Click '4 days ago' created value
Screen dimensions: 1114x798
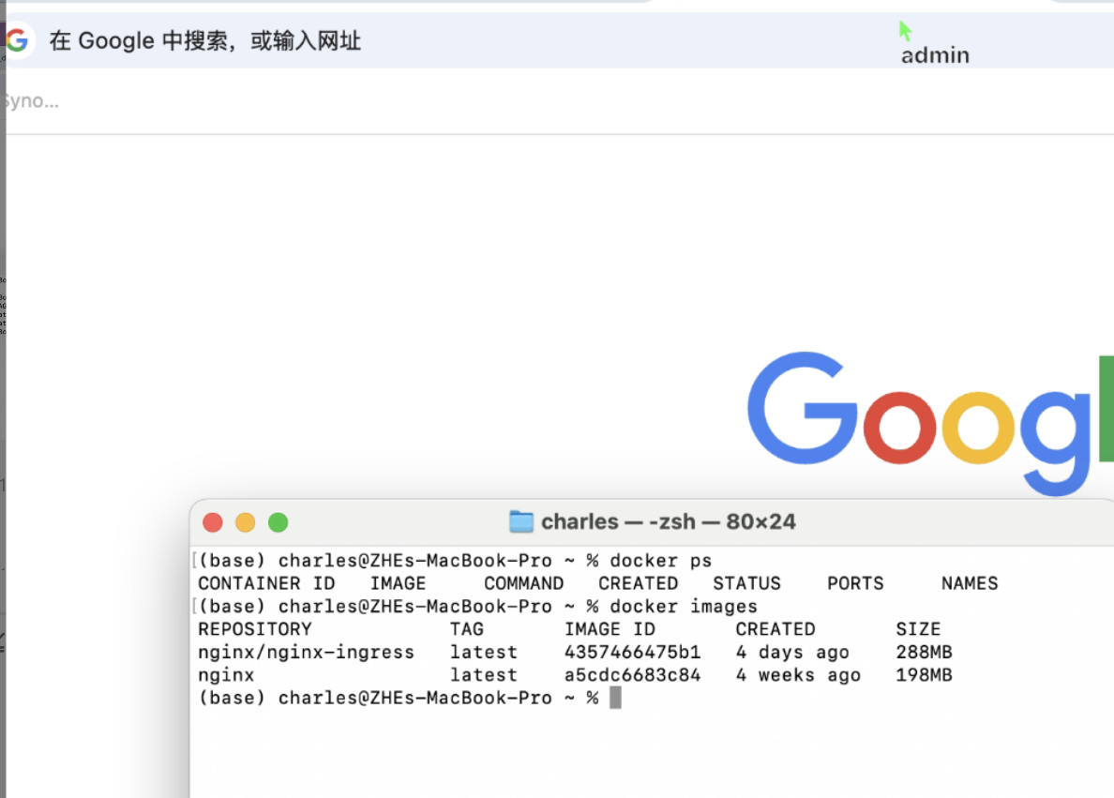pyautogui.click(x=792, y=653)
